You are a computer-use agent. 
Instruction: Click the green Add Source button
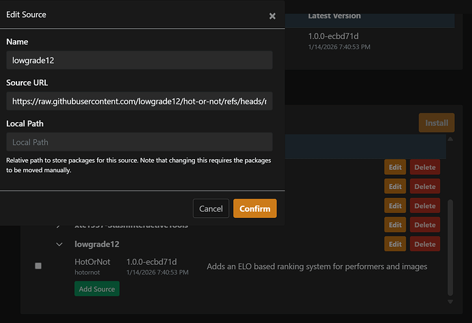[96, 289]
